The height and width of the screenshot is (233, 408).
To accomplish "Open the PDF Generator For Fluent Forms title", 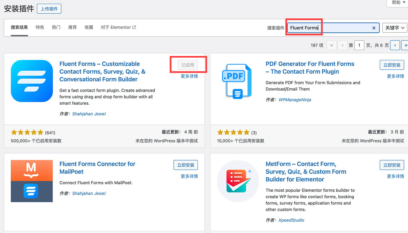I will (310, 68).
